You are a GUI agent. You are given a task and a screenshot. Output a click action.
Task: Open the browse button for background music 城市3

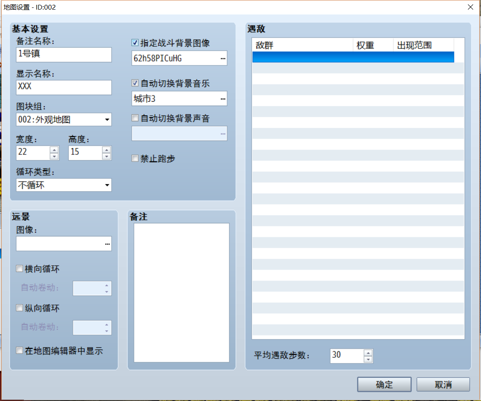pyautogui.click(x=223, y=99)
